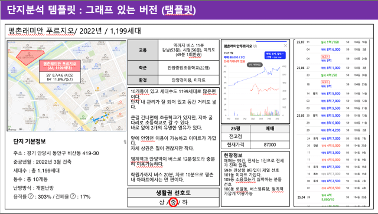Click the 매매 column header in price table
The width and height of the screenshot is (378, 214).
pos(270,129)
